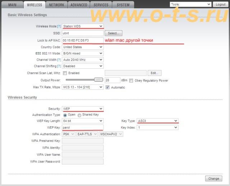Click the Output Power dBm value field
Image resolution: width=230 pixels, height=186 pixels.
(112, 80)
